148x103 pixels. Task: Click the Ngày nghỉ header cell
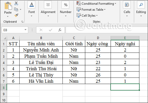point(125,43)
